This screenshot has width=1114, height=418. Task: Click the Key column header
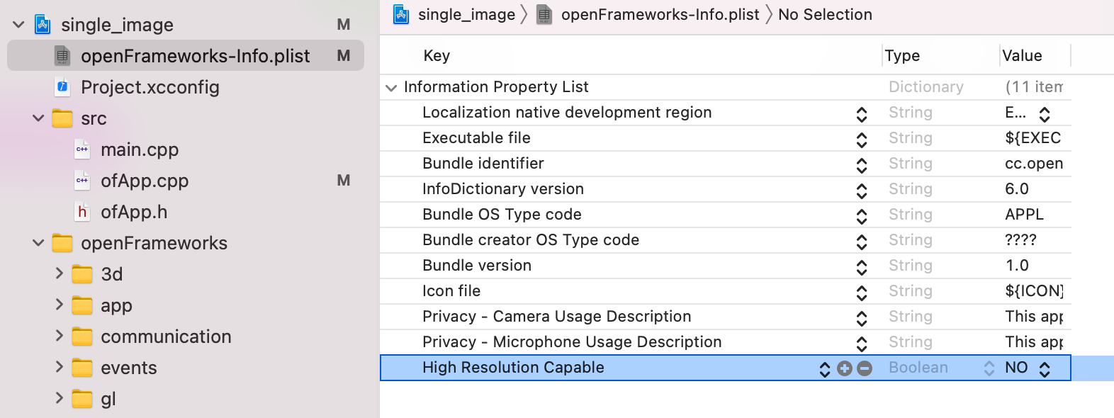pyautogui.click(x=437, y=56)
